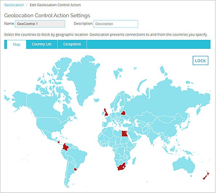Switch to the Map tab

(x=16, y=44)
